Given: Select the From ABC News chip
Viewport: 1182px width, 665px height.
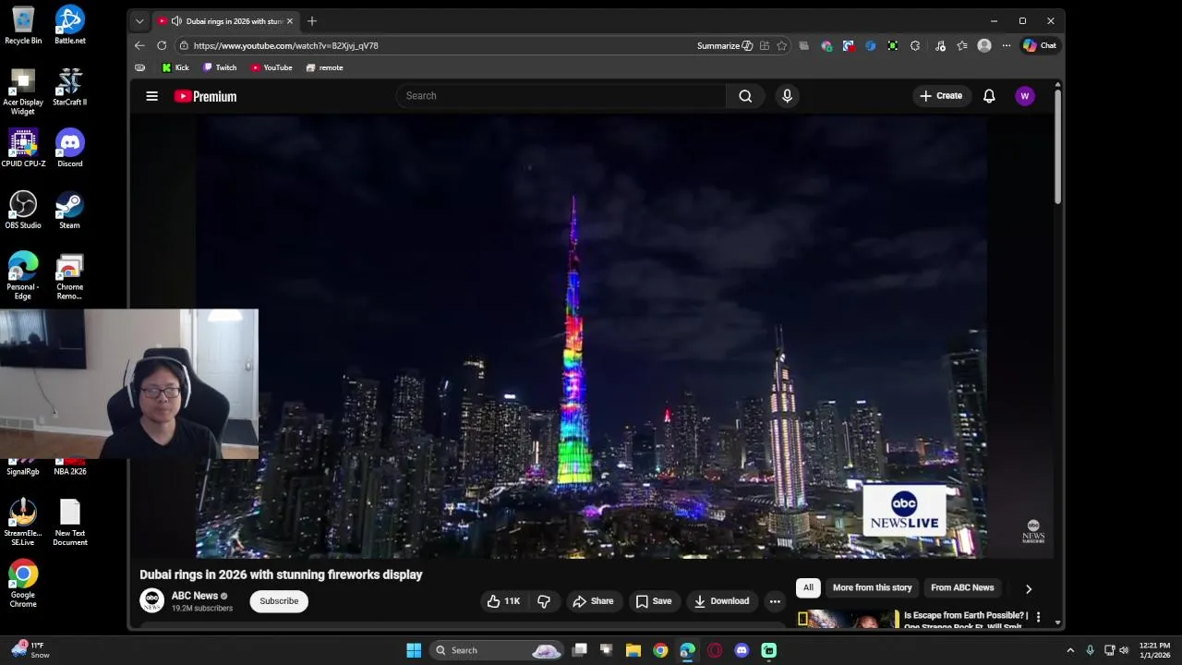Looking at the screenshot, I should [x=962, y=587].
